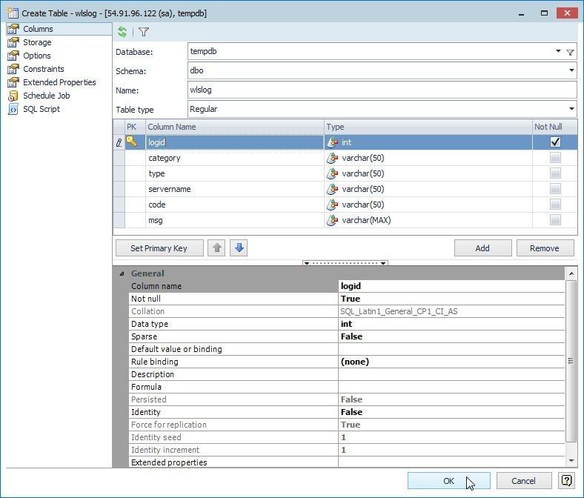
Task: Open the Schema dropdown showing dbo
Action: (571, 70)
